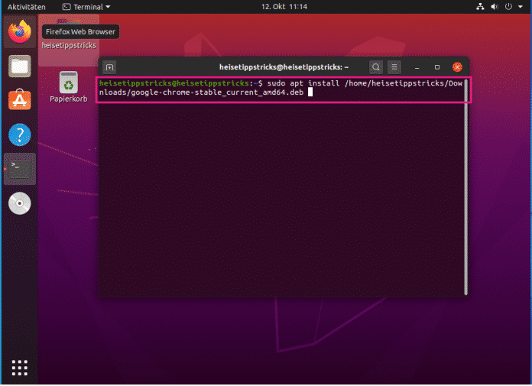This screenshot has width=532, height=386.
Task: Open the Files manager dock icon
Action: (20, 66)
